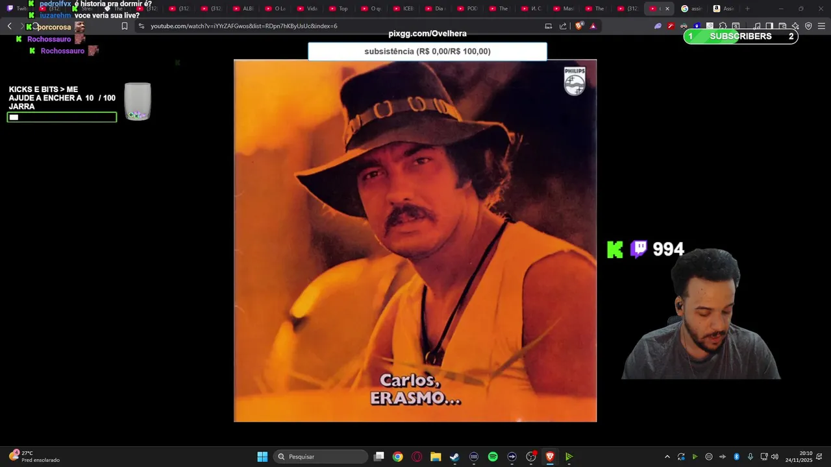This screenshot has height=467, width=831.
Task: Open Opera from the taskbar
Action: (x=417, y=457)
